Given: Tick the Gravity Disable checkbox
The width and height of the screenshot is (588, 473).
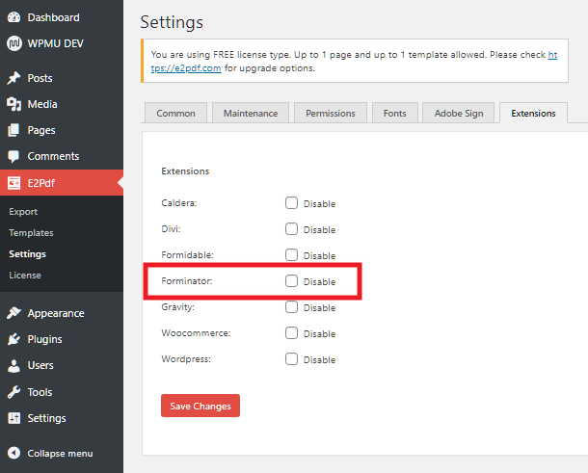Looking at the screenshot, I should [291, 307].
